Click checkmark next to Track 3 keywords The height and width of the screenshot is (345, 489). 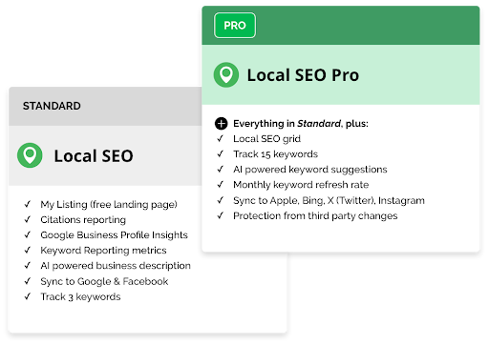[x=28, y=296]
